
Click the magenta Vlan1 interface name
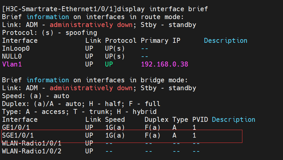[12, 64]
